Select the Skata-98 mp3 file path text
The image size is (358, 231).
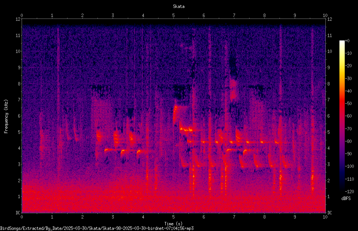[x=97, y=228]
